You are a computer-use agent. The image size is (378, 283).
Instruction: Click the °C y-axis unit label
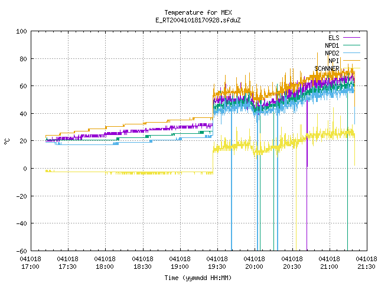[7, 141]
